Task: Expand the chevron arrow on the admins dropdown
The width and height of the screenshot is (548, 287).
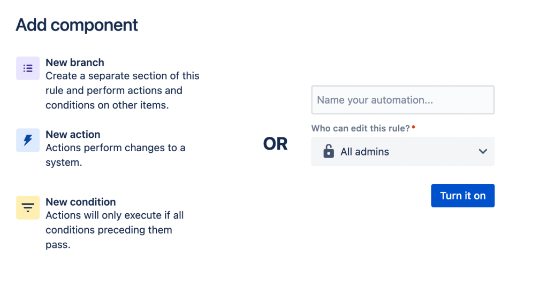Action: 483,152
